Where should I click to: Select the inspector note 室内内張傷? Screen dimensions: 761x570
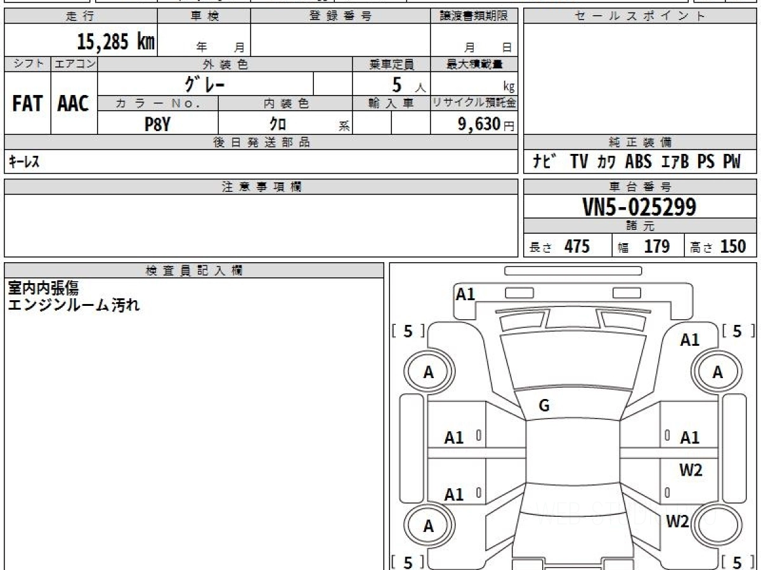(43, 288)
